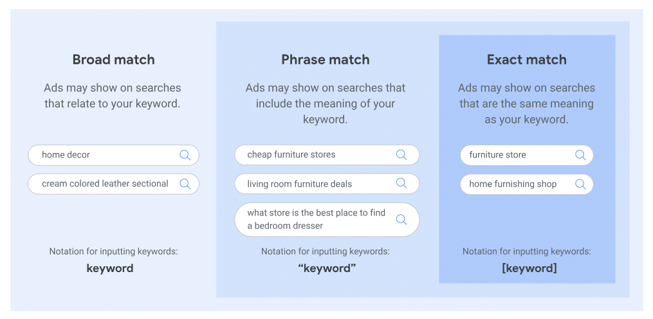Hit the magnifier next to "living room furniture deals"
The width and height of the screenshot is (653, 319).
[401, 184]
